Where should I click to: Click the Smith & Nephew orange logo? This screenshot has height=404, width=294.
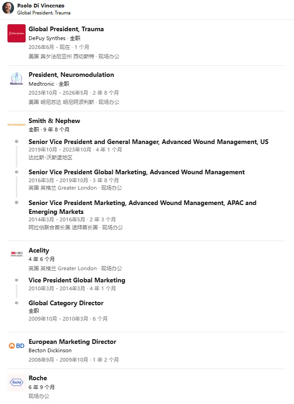click(16, 125)
